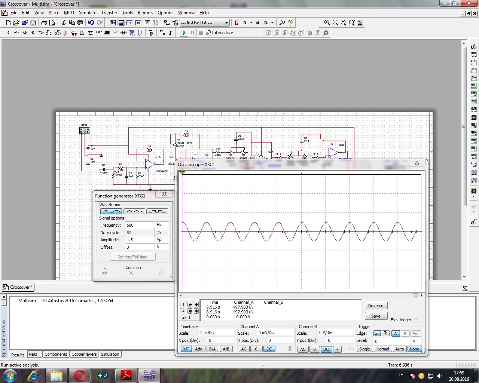Set trigger mode to Auto
The image size is (479, 383).
[400, 349]
